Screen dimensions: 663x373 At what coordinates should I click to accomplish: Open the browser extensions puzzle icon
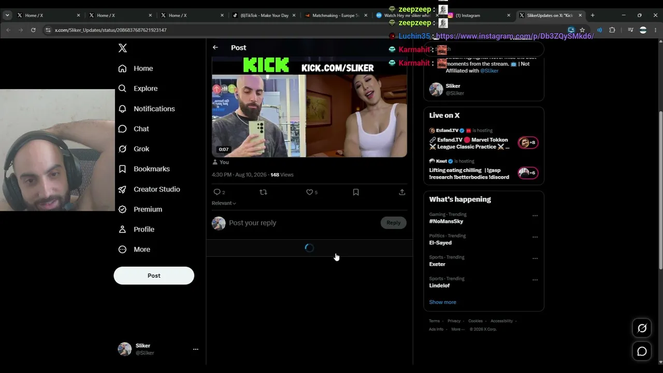click(612, 30)
